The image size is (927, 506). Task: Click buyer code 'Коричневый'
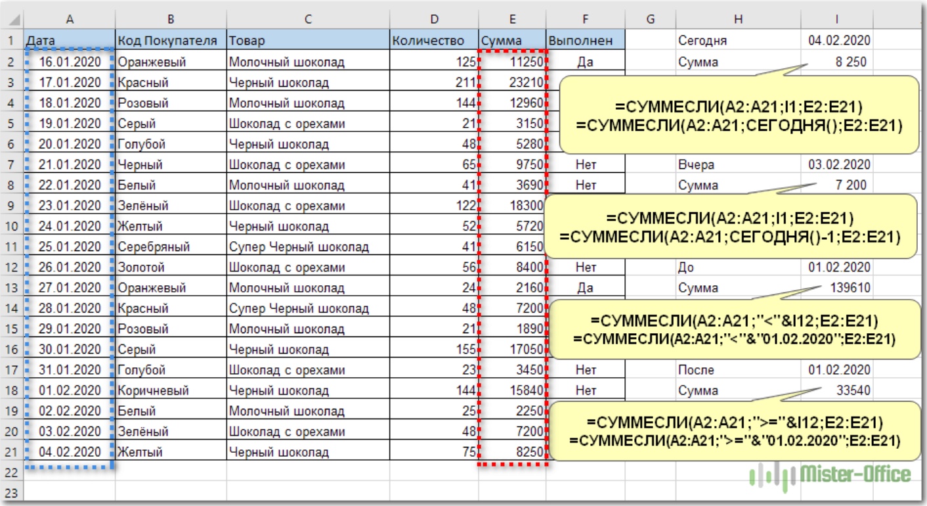[171, 390]
